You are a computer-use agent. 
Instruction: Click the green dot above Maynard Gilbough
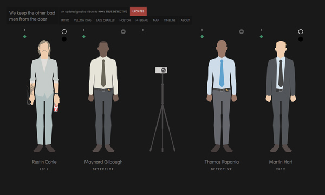[x=84, y=37]
